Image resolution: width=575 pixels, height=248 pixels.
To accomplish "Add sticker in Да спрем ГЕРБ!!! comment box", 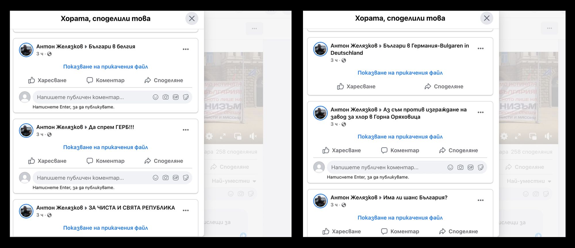I will (x=186, y=178).
